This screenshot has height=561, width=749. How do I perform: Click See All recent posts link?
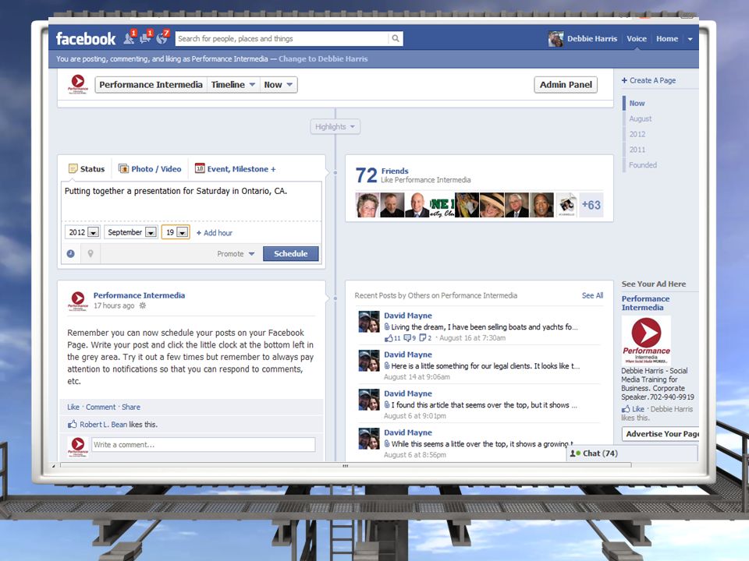[592, 295]
